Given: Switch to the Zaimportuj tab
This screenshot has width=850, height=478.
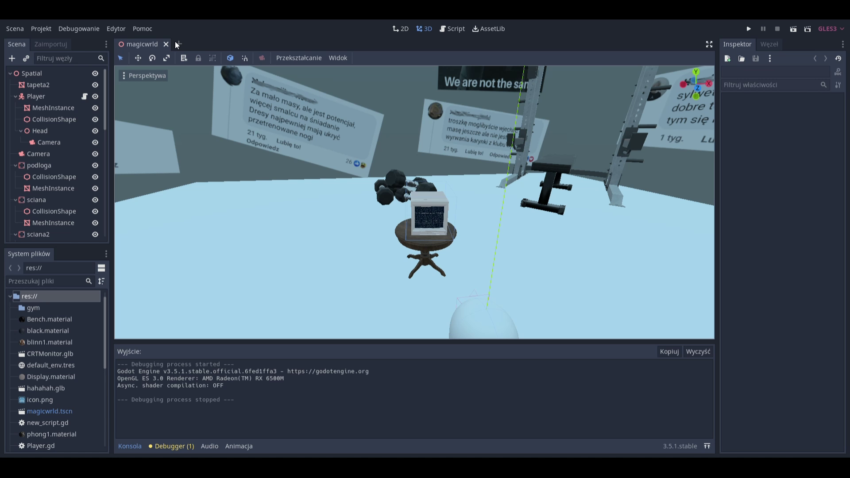Looking at the screenshot, I should click(x=50, y=44).
